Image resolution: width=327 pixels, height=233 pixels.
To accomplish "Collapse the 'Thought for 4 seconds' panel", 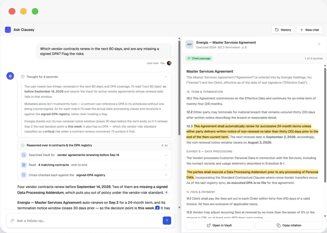I will [x=166, y=77].
